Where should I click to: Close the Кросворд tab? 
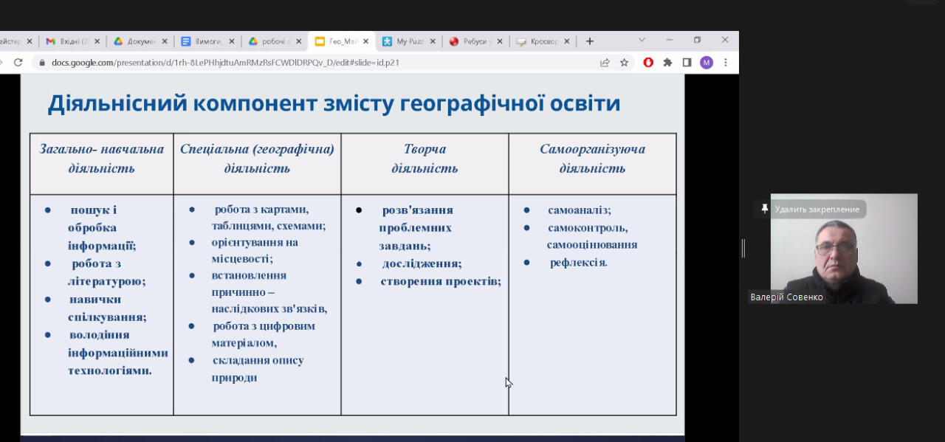tap(567, 41)
